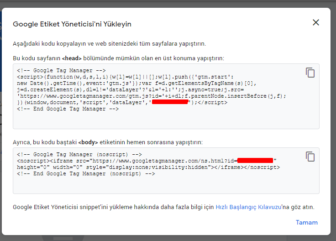Click the 'Google Etiket Yöneticisi'ni Yükleyin' title
Screen dimensions: 336x241
tap(72, 24)
